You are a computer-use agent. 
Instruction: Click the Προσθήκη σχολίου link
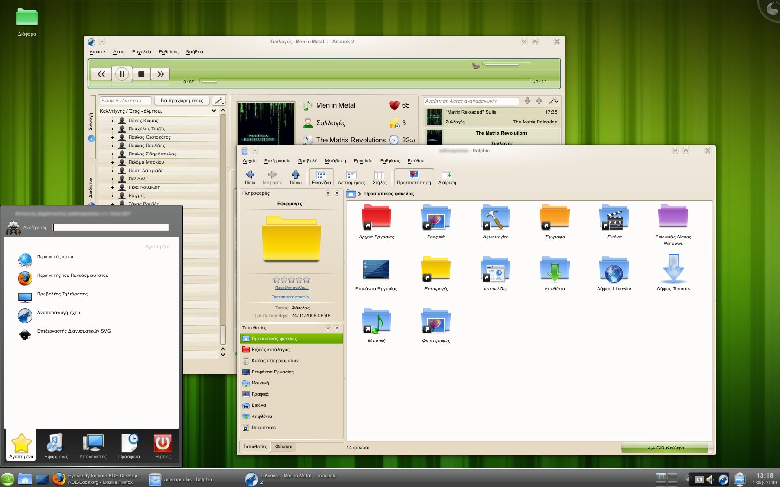[x=292, y=288]
